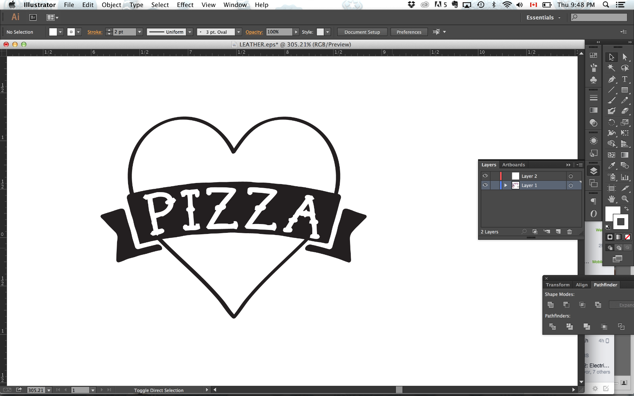Reset default fill and stroke
The width and height of the screenshot is (634, 396).
click(608, 227)
